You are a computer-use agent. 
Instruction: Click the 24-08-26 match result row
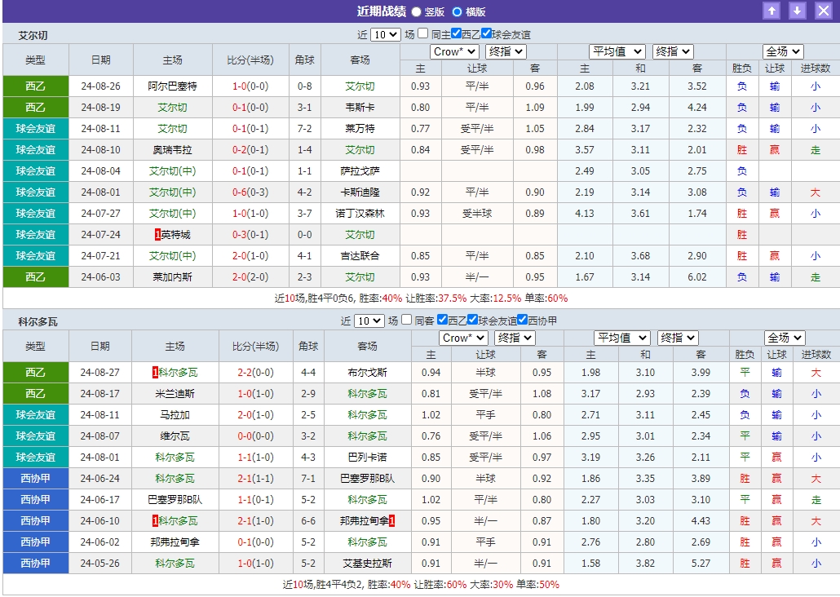pos(245,86)
